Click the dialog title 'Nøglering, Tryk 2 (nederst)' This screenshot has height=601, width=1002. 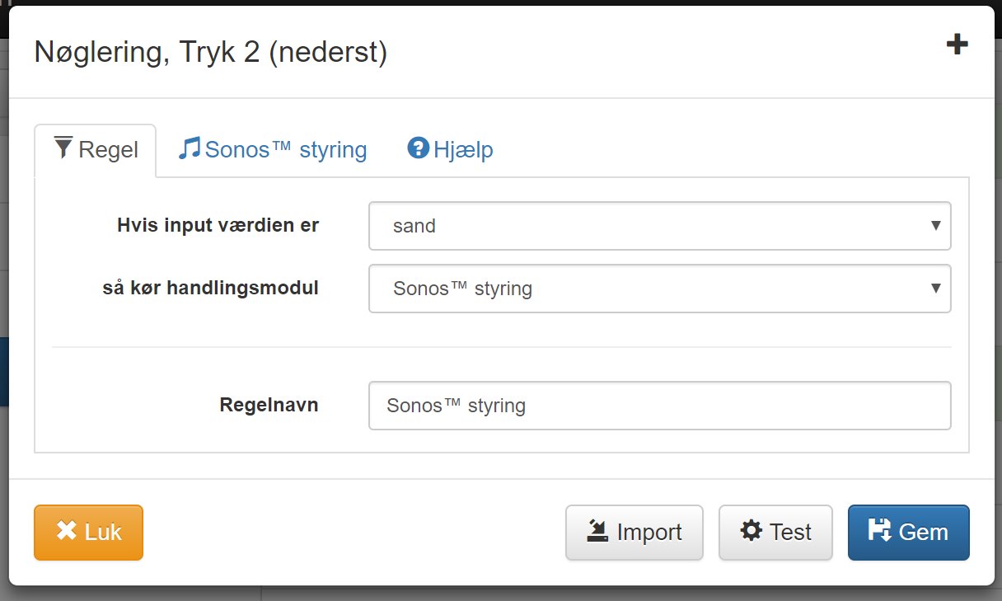coord(210,53)
